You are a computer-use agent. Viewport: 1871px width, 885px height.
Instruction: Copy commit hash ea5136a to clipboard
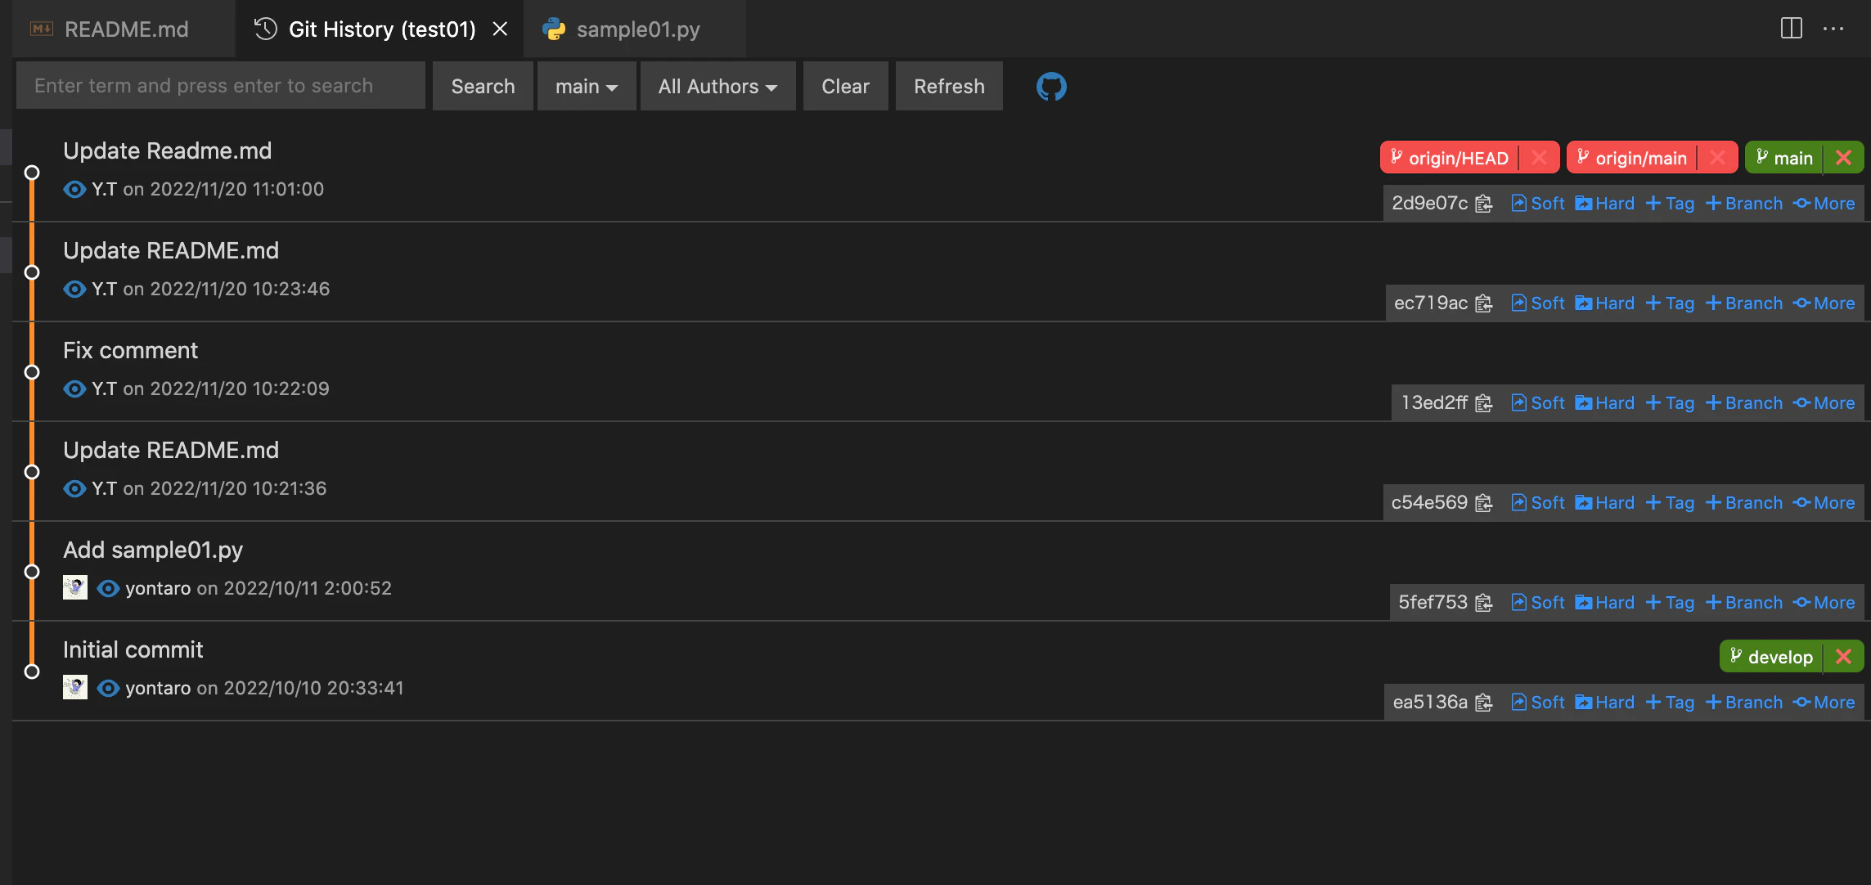click(x=1484, y=703)
